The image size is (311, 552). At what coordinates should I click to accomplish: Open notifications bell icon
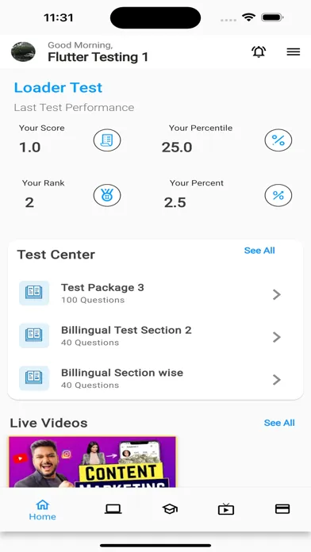259,52
